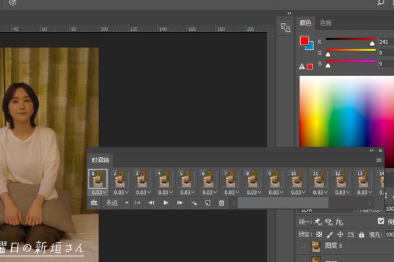The width and height of the screenshot is (394, 262).
Task: Click the tween animation frames icon
Action: 194,203
